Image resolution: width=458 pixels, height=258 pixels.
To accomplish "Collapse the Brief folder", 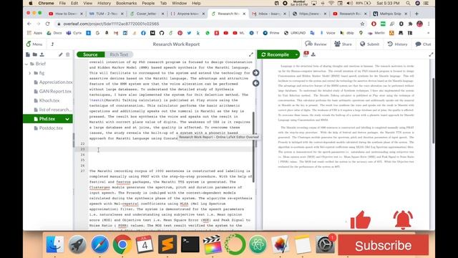I will (26, 64).
